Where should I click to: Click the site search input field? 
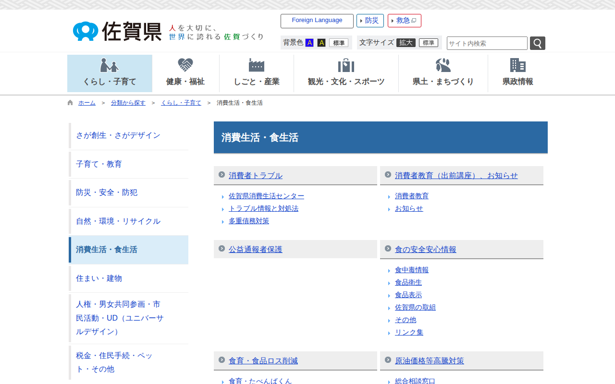487,43
